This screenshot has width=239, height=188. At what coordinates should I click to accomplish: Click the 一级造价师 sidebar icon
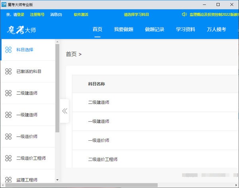point(8,136)
